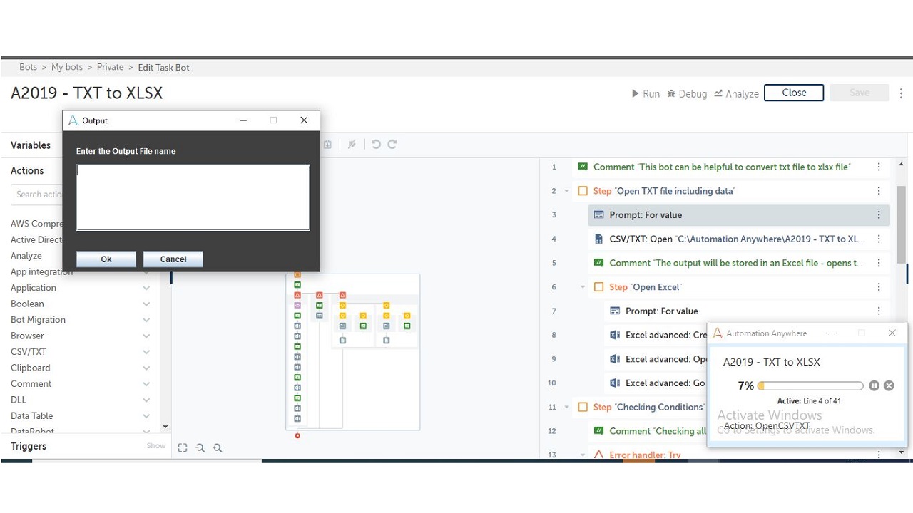Open the three-dot menu for line 5 Comment
Screen dimensions: 913x513
879,263
